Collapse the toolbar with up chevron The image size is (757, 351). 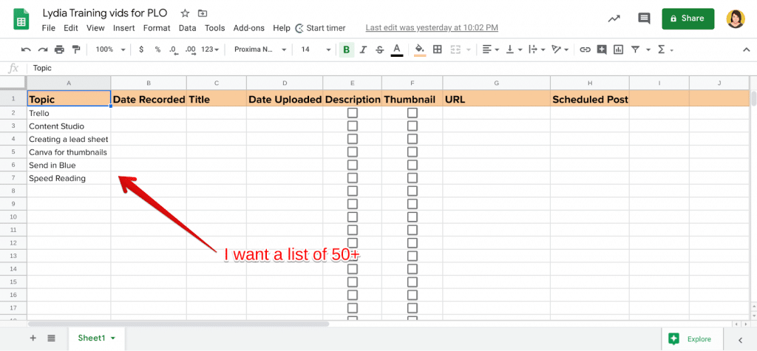tap(747, 50)
